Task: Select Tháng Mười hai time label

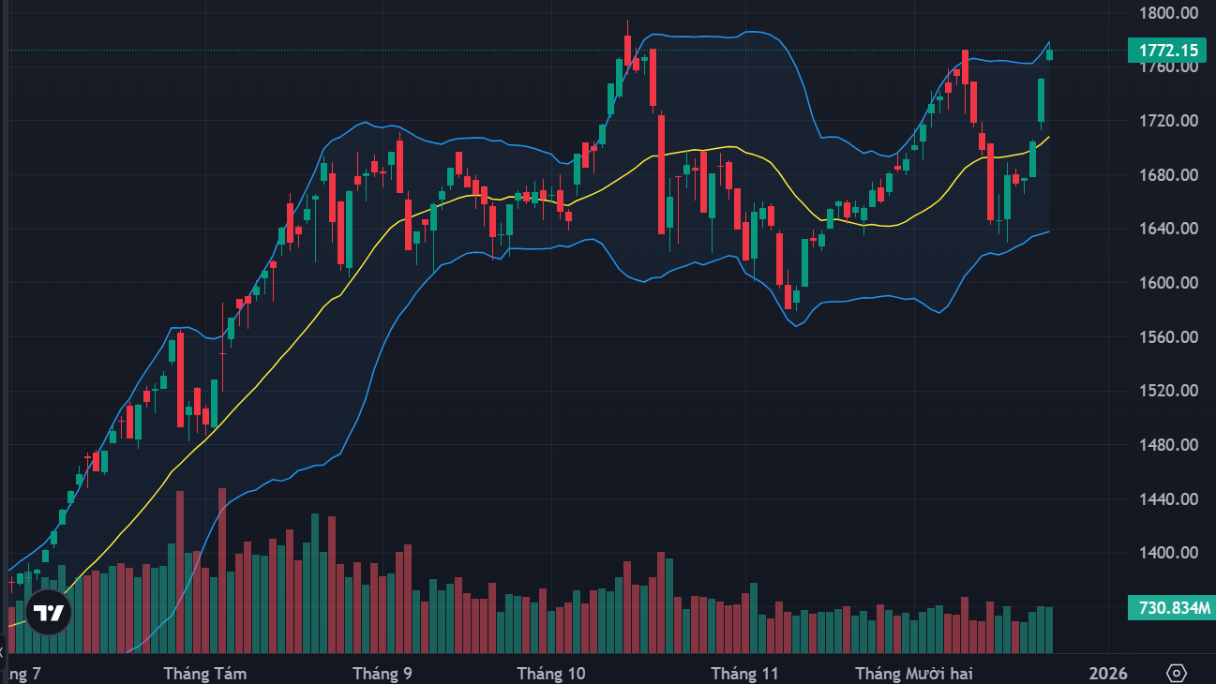Action: 914,674
